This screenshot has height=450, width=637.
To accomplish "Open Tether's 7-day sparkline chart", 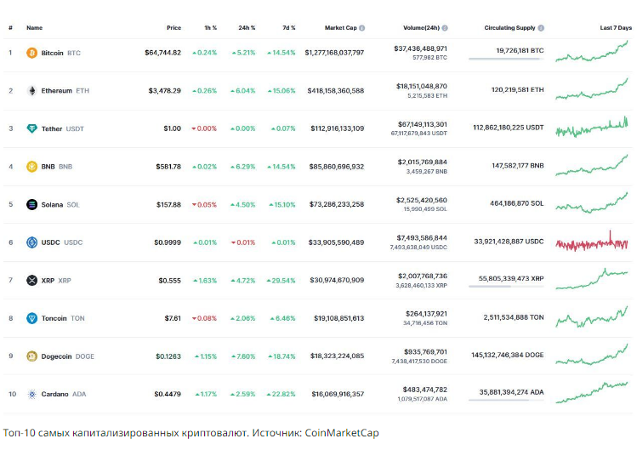I will pyautogui.click(x=592, y=128).
